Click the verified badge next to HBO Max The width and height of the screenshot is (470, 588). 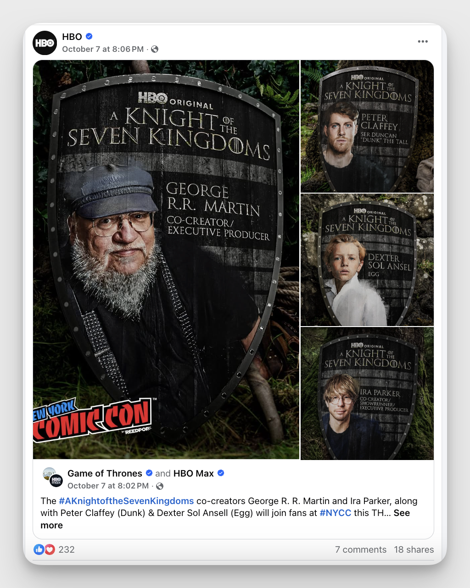pos(221,473)
